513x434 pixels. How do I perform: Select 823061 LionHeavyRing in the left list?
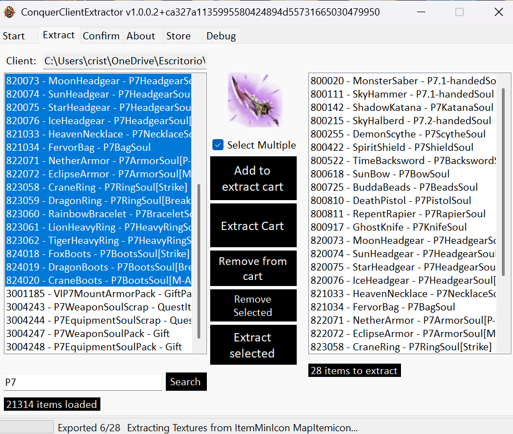coord(98,227)
